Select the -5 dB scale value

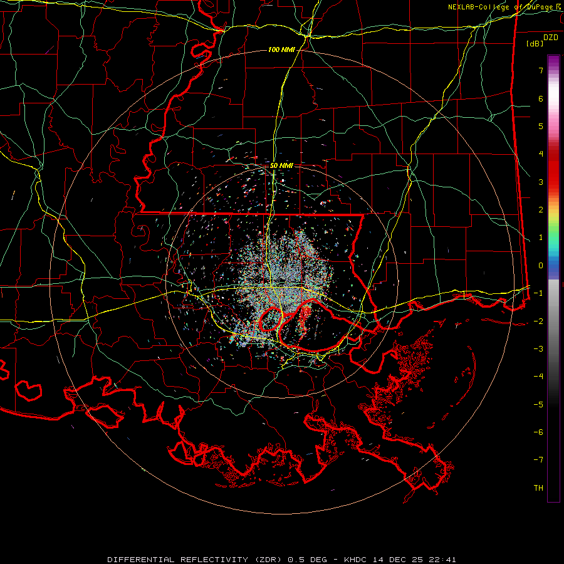tap(538, 405)
